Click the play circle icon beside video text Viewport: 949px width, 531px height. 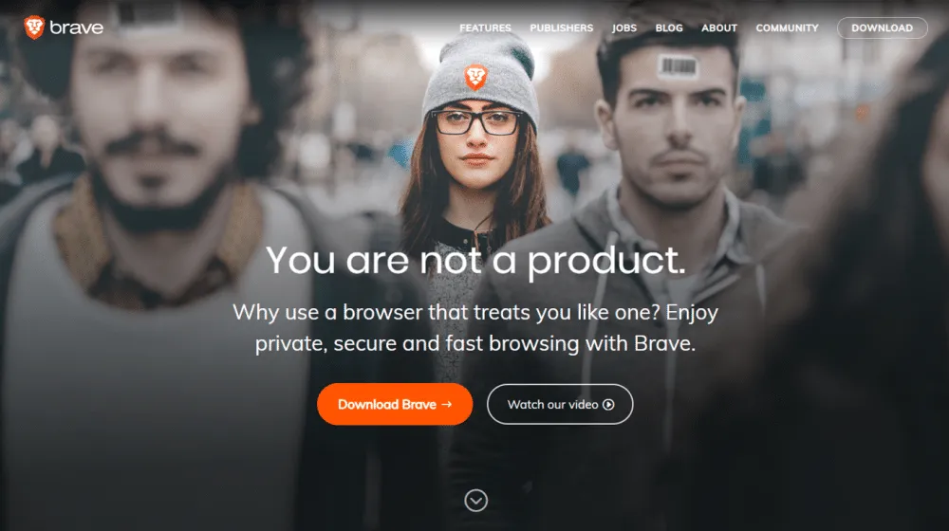click(x=608, y=405)
